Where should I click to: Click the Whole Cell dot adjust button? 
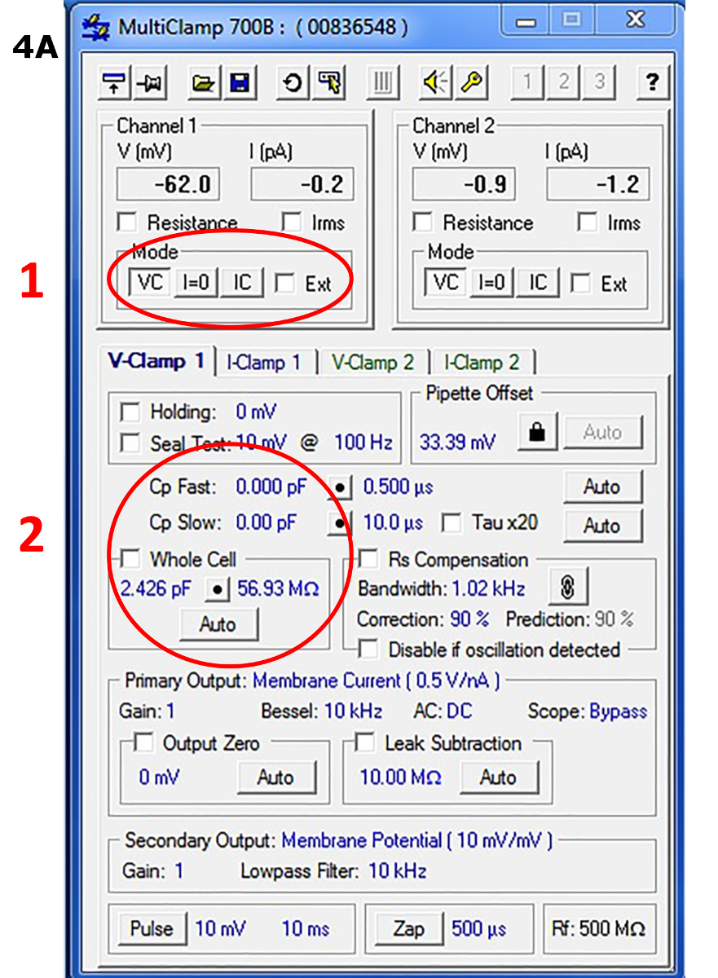pos(218,588)
